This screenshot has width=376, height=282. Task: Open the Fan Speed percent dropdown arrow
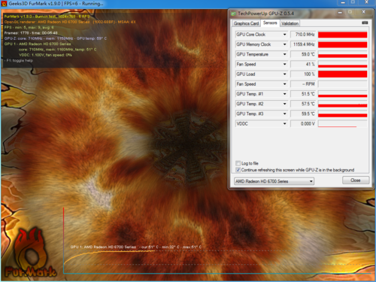tap(284, 64)
